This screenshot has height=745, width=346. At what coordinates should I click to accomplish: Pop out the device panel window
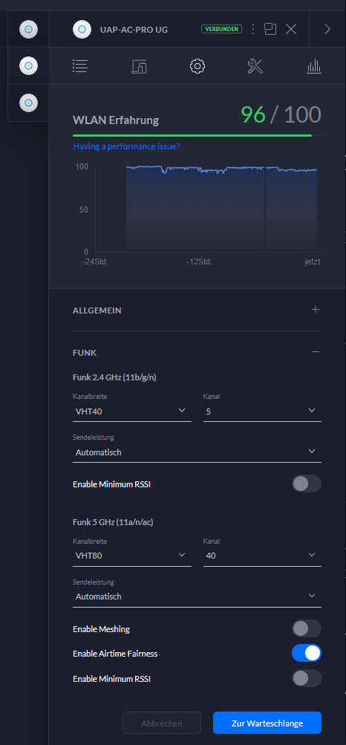coord(270,29)
